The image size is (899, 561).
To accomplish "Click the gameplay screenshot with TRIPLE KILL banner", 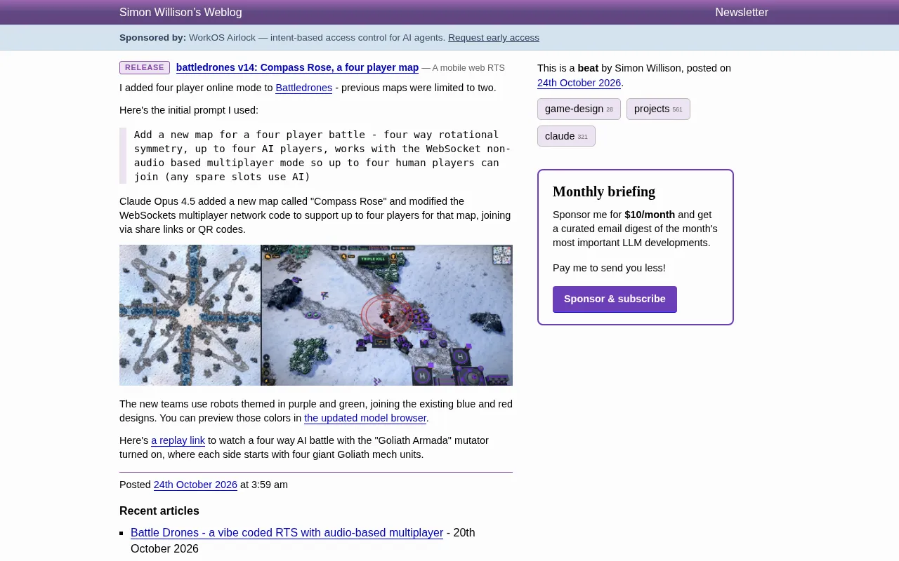I will pos(387,315).
